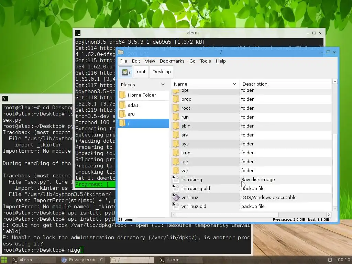Click the Desktop path button
The image size is (352, 264).
click(162, 72)
